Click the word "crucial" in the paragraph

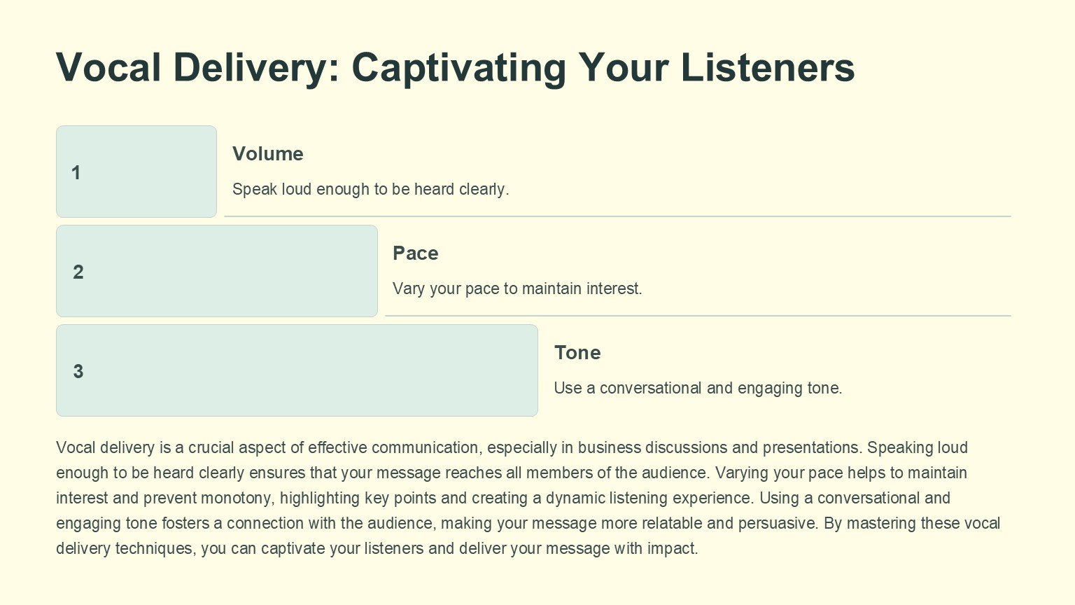tap(211, 448)
